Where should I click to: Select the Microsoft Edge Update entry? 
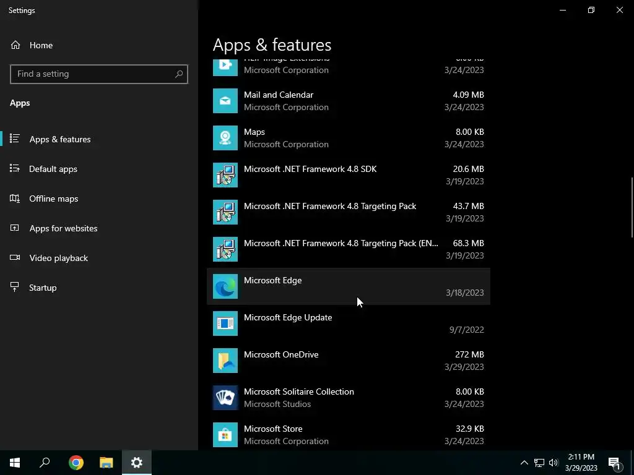coord(349,323)
